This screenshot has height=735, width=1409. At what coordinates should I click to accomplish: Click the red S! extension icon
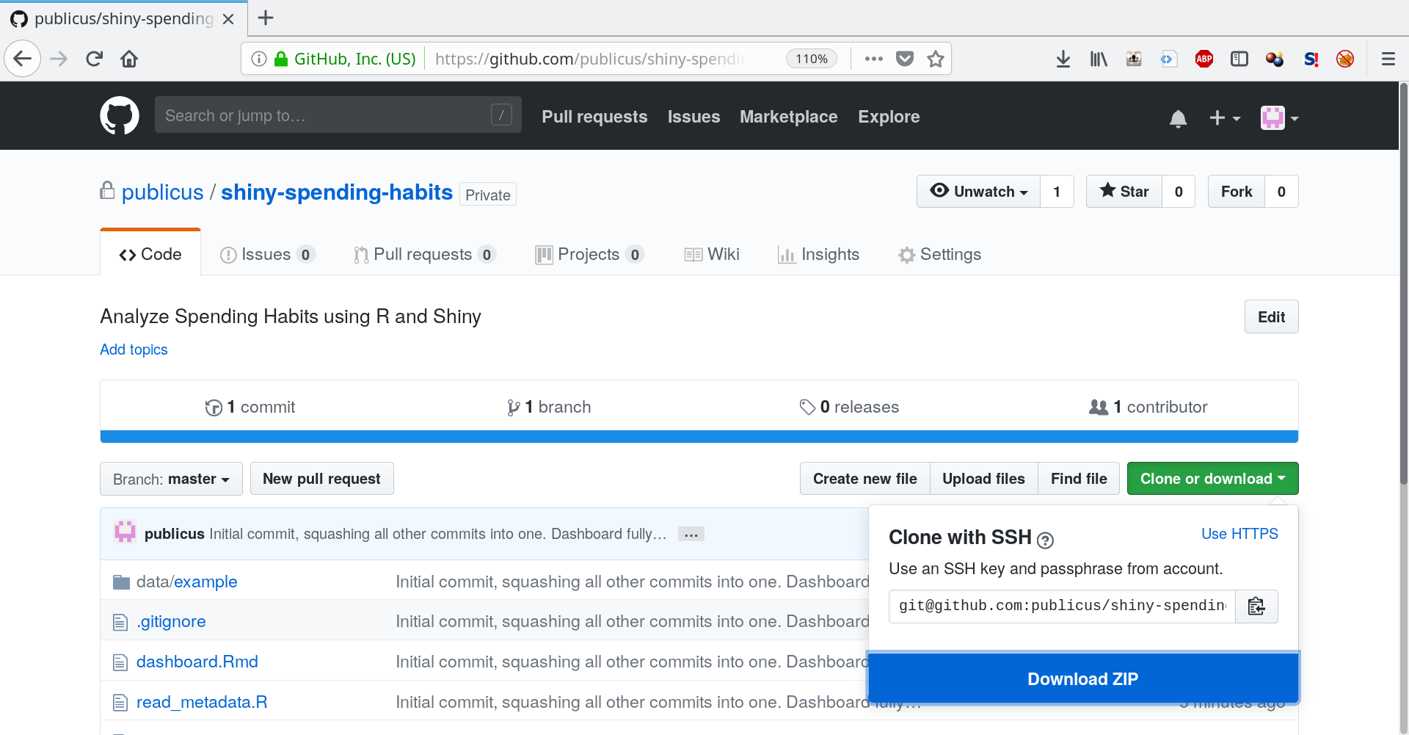point(1311,59)
